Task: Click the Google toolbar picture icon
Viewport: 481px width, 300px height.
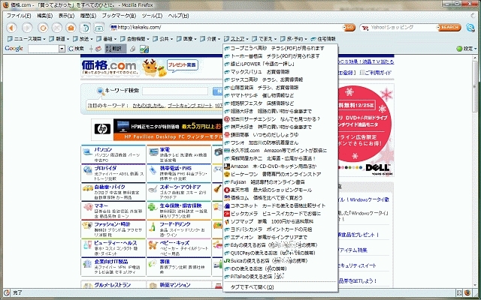Action: click(x=144, y=49)
